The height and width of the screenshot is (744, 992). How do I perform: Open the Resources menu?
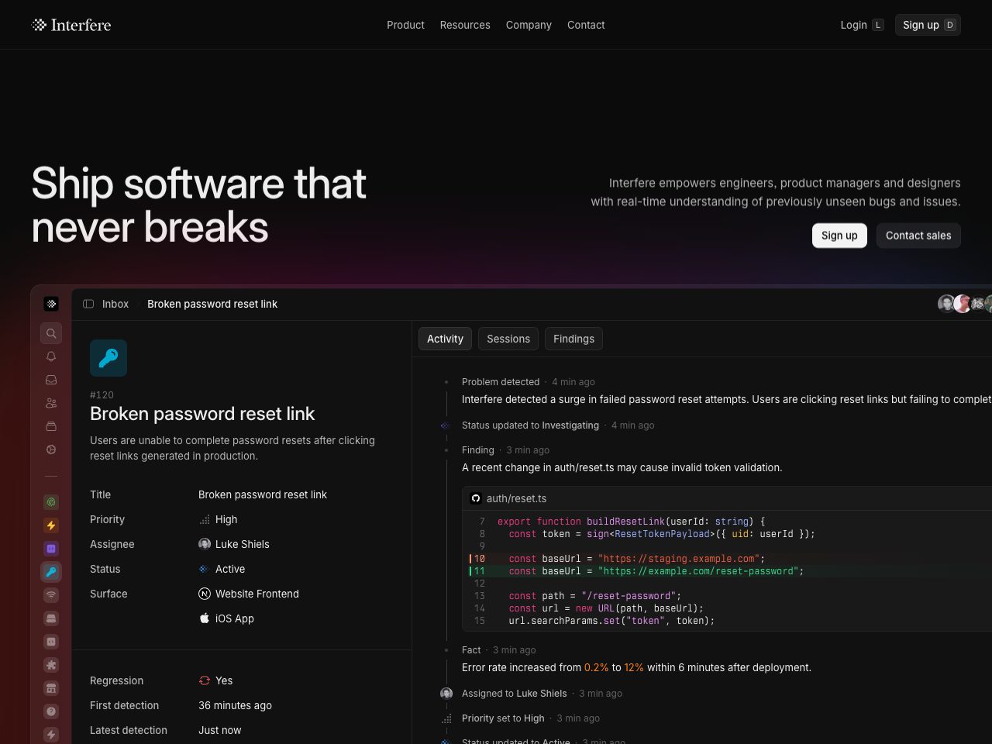465,25
